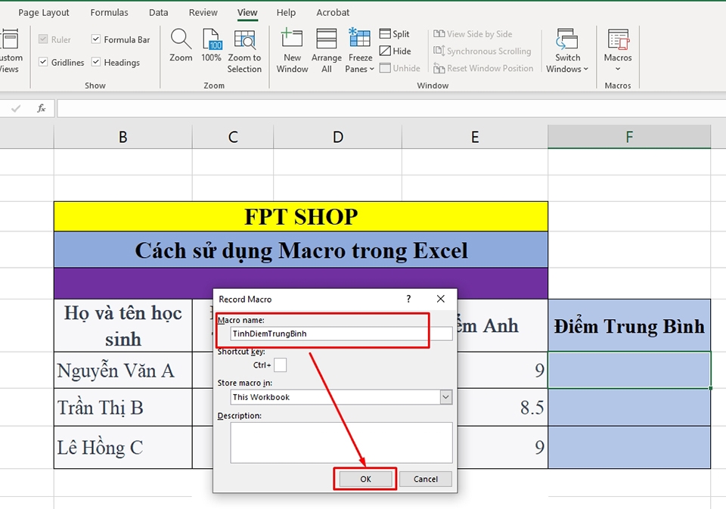Click the Ctrl+ shortcut key box
The height and width of the screenshot is (509, 726).
(x=280, y=365)
